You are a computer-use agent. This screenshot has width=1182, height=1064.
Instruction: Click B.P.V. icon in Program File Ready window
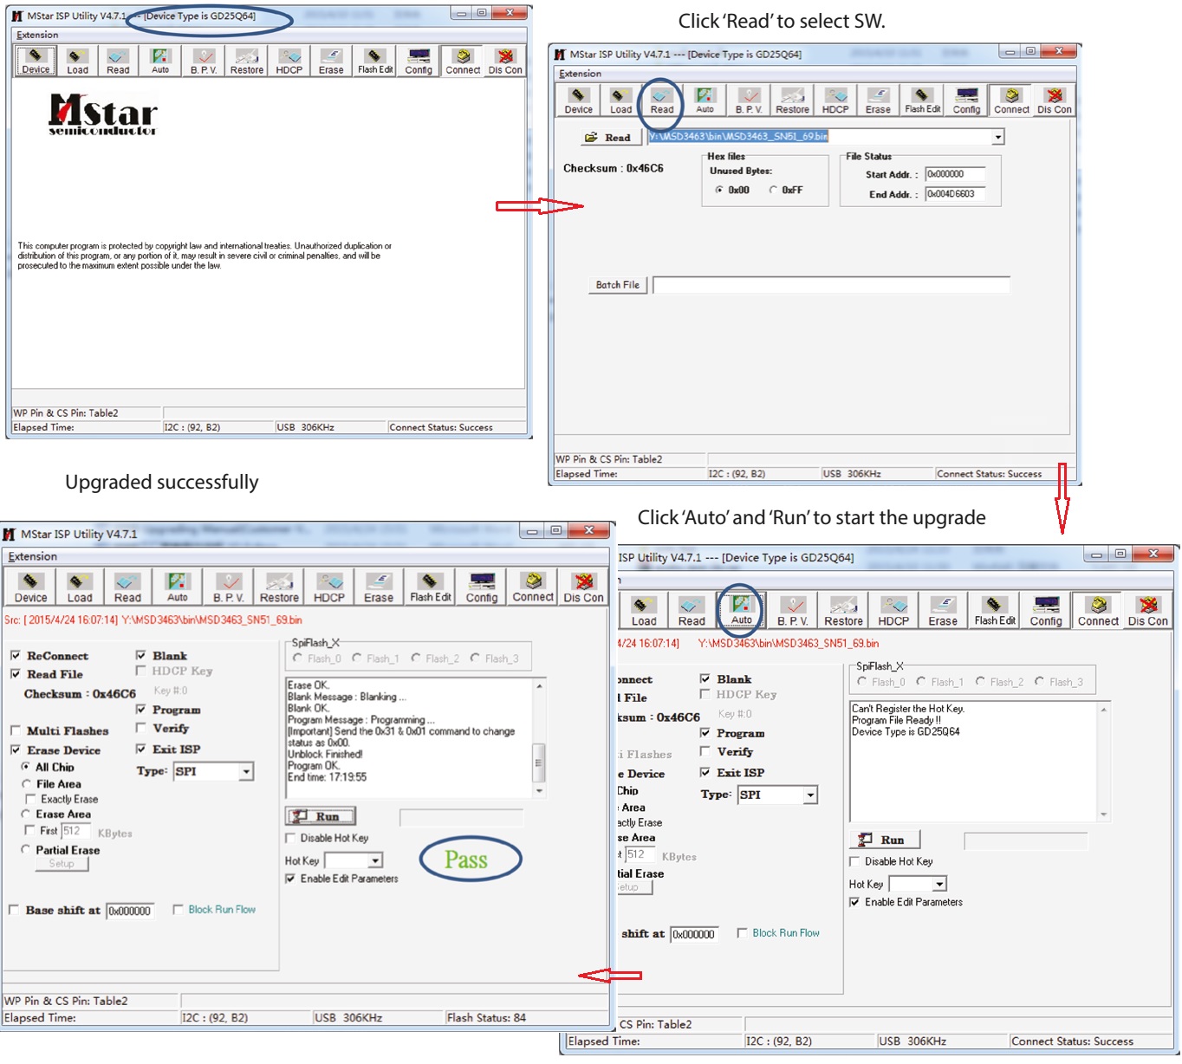tap(793, 610)
